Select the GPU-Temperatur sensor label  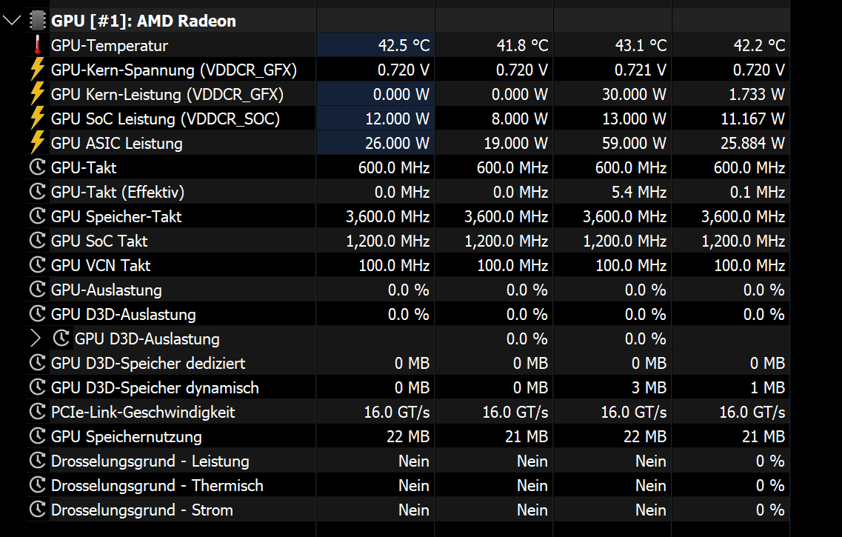click(110, 46)
